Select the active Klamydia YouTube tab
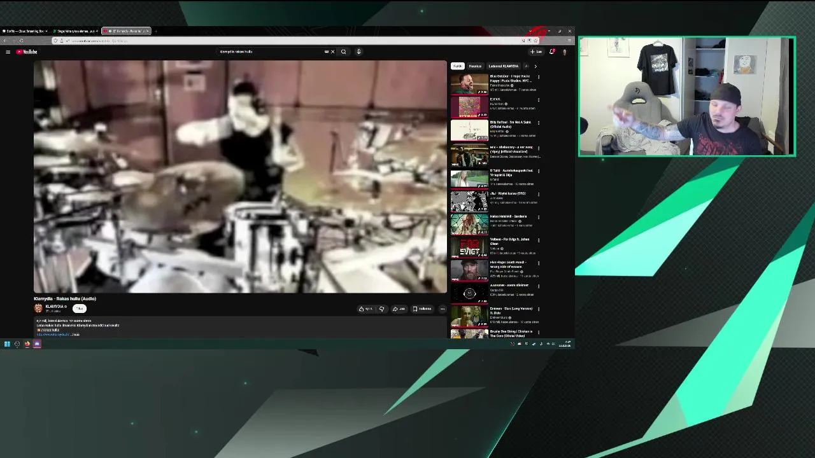The height and width of the screenshot is (458, 815). (125, 31)
